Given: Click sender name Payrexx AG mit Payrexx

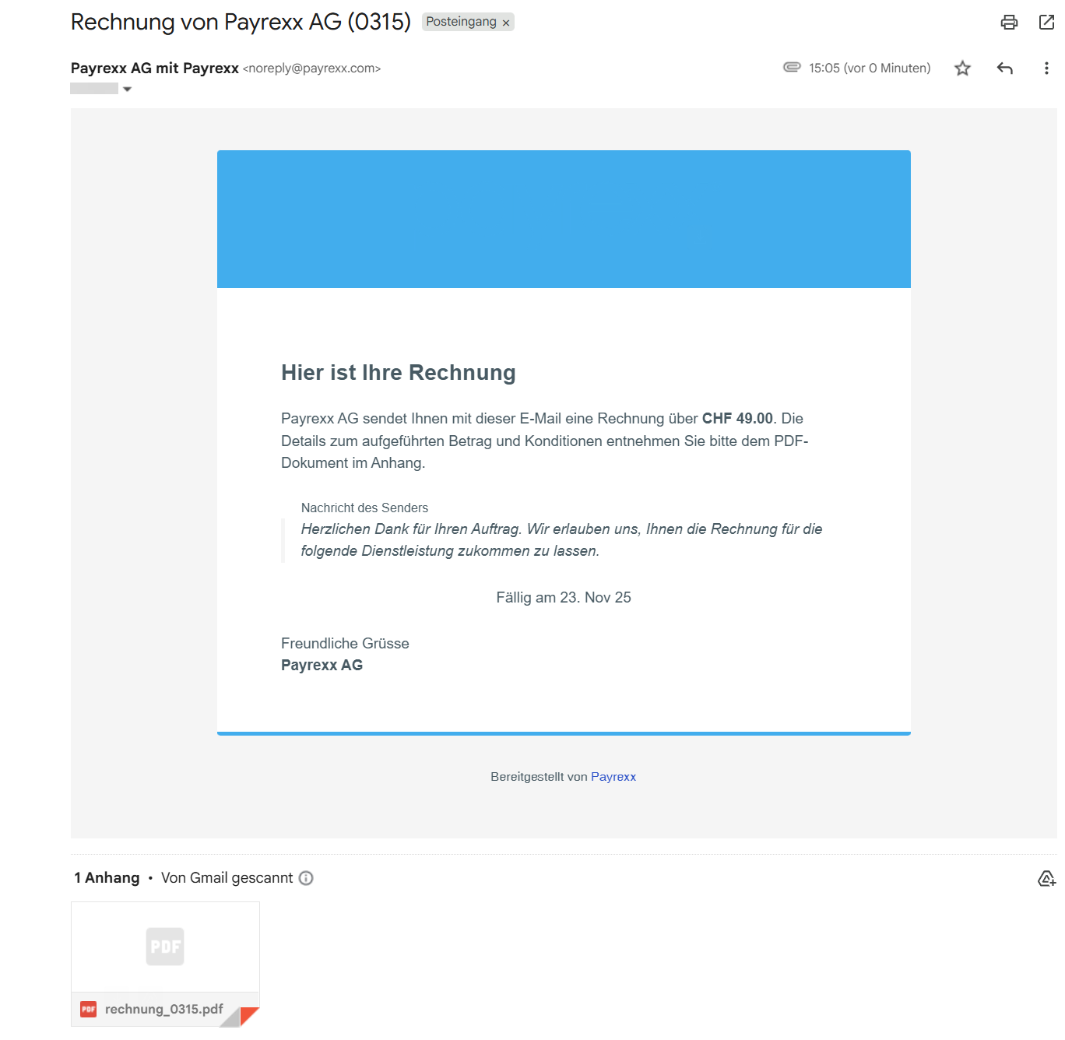Looking at the screenshot, I should [154, 69].
